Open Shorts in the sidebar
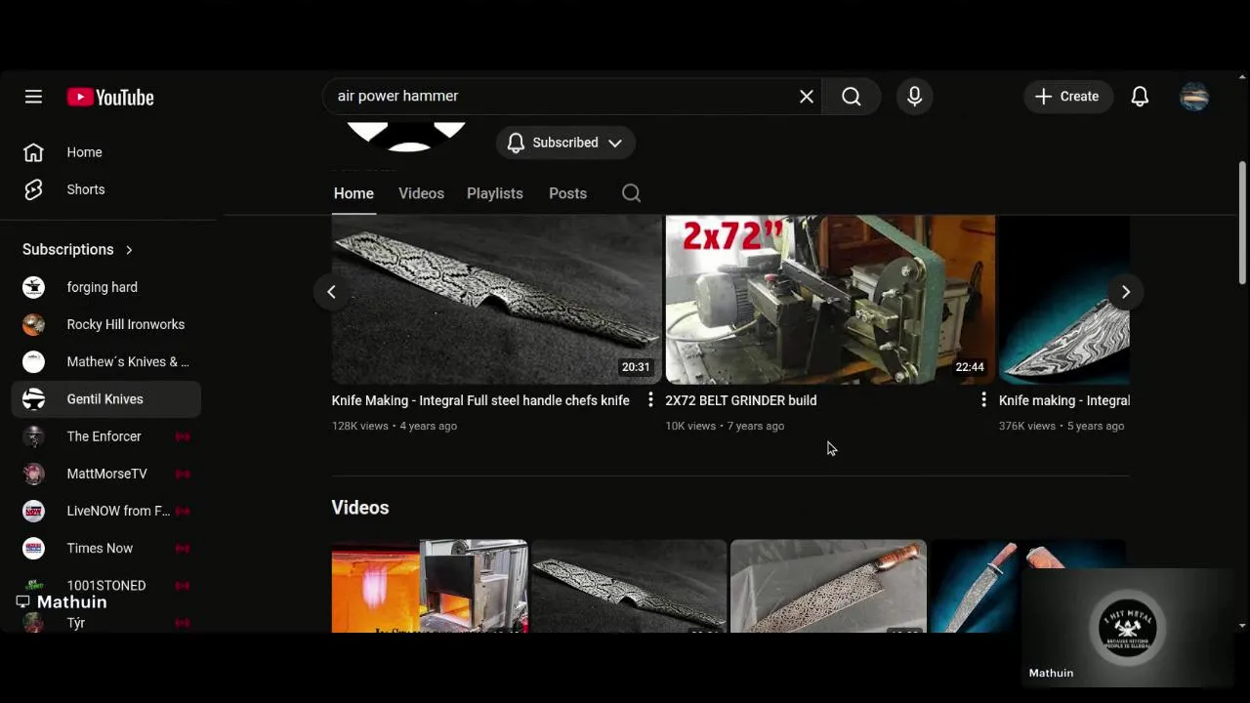Viewport: 1250px width, 703px height. pos(105,189)
